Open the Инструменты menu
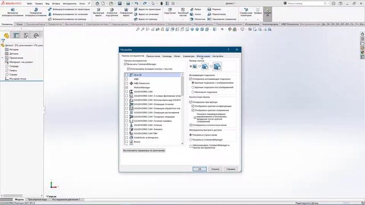This screenshot has width=365, height=205. 70,4
